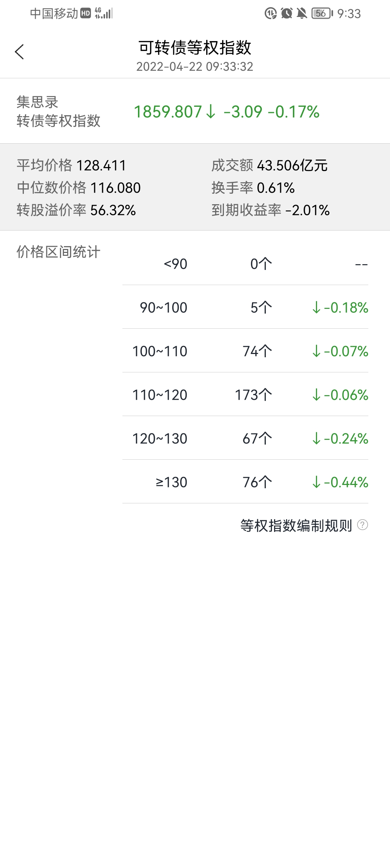The width and height of the screenshot is (390, 866).
Task: Tap the alarm clock status icon
Action: click(x=286, y=13)
